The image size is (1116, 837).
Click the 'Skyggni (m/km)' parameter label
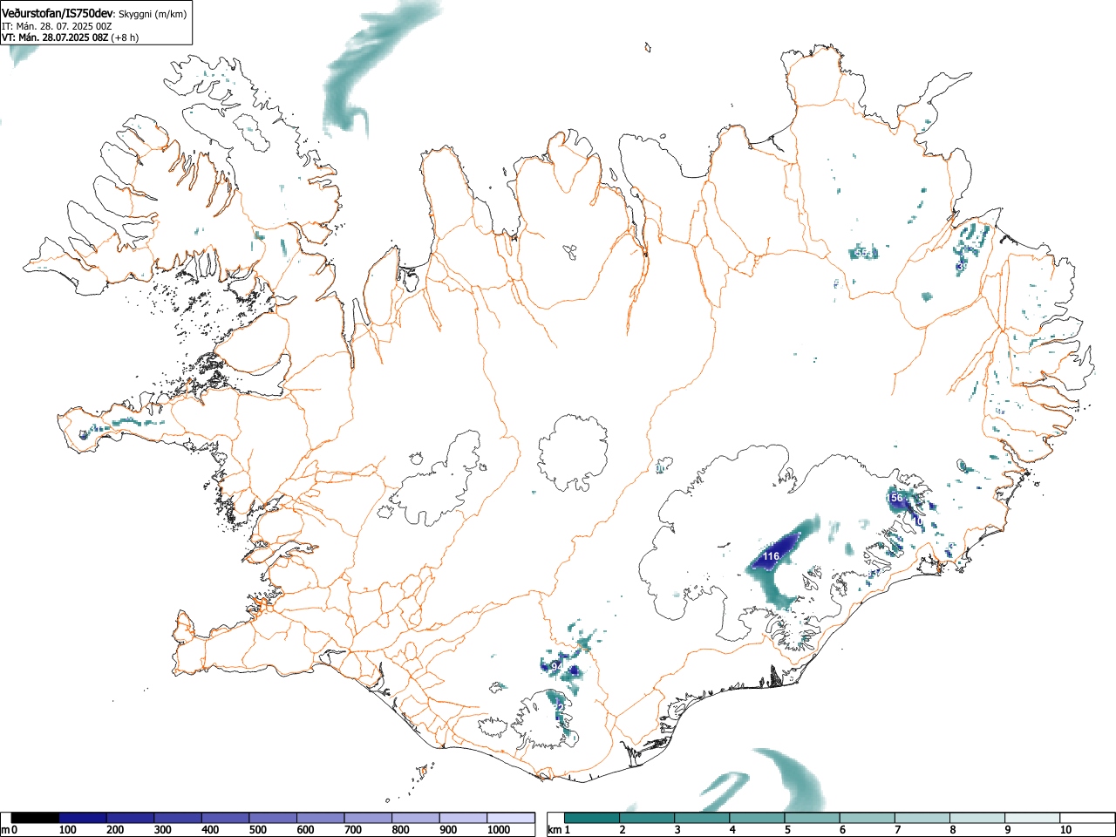pos(153,14)
